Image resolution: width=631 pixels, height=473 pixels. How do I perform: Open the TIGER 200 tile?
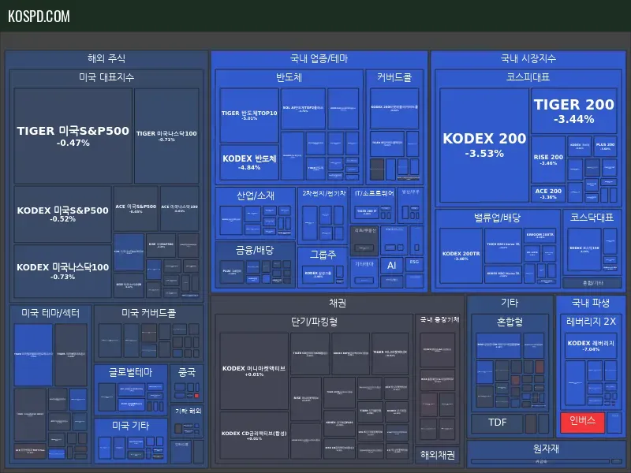[574, 111]
